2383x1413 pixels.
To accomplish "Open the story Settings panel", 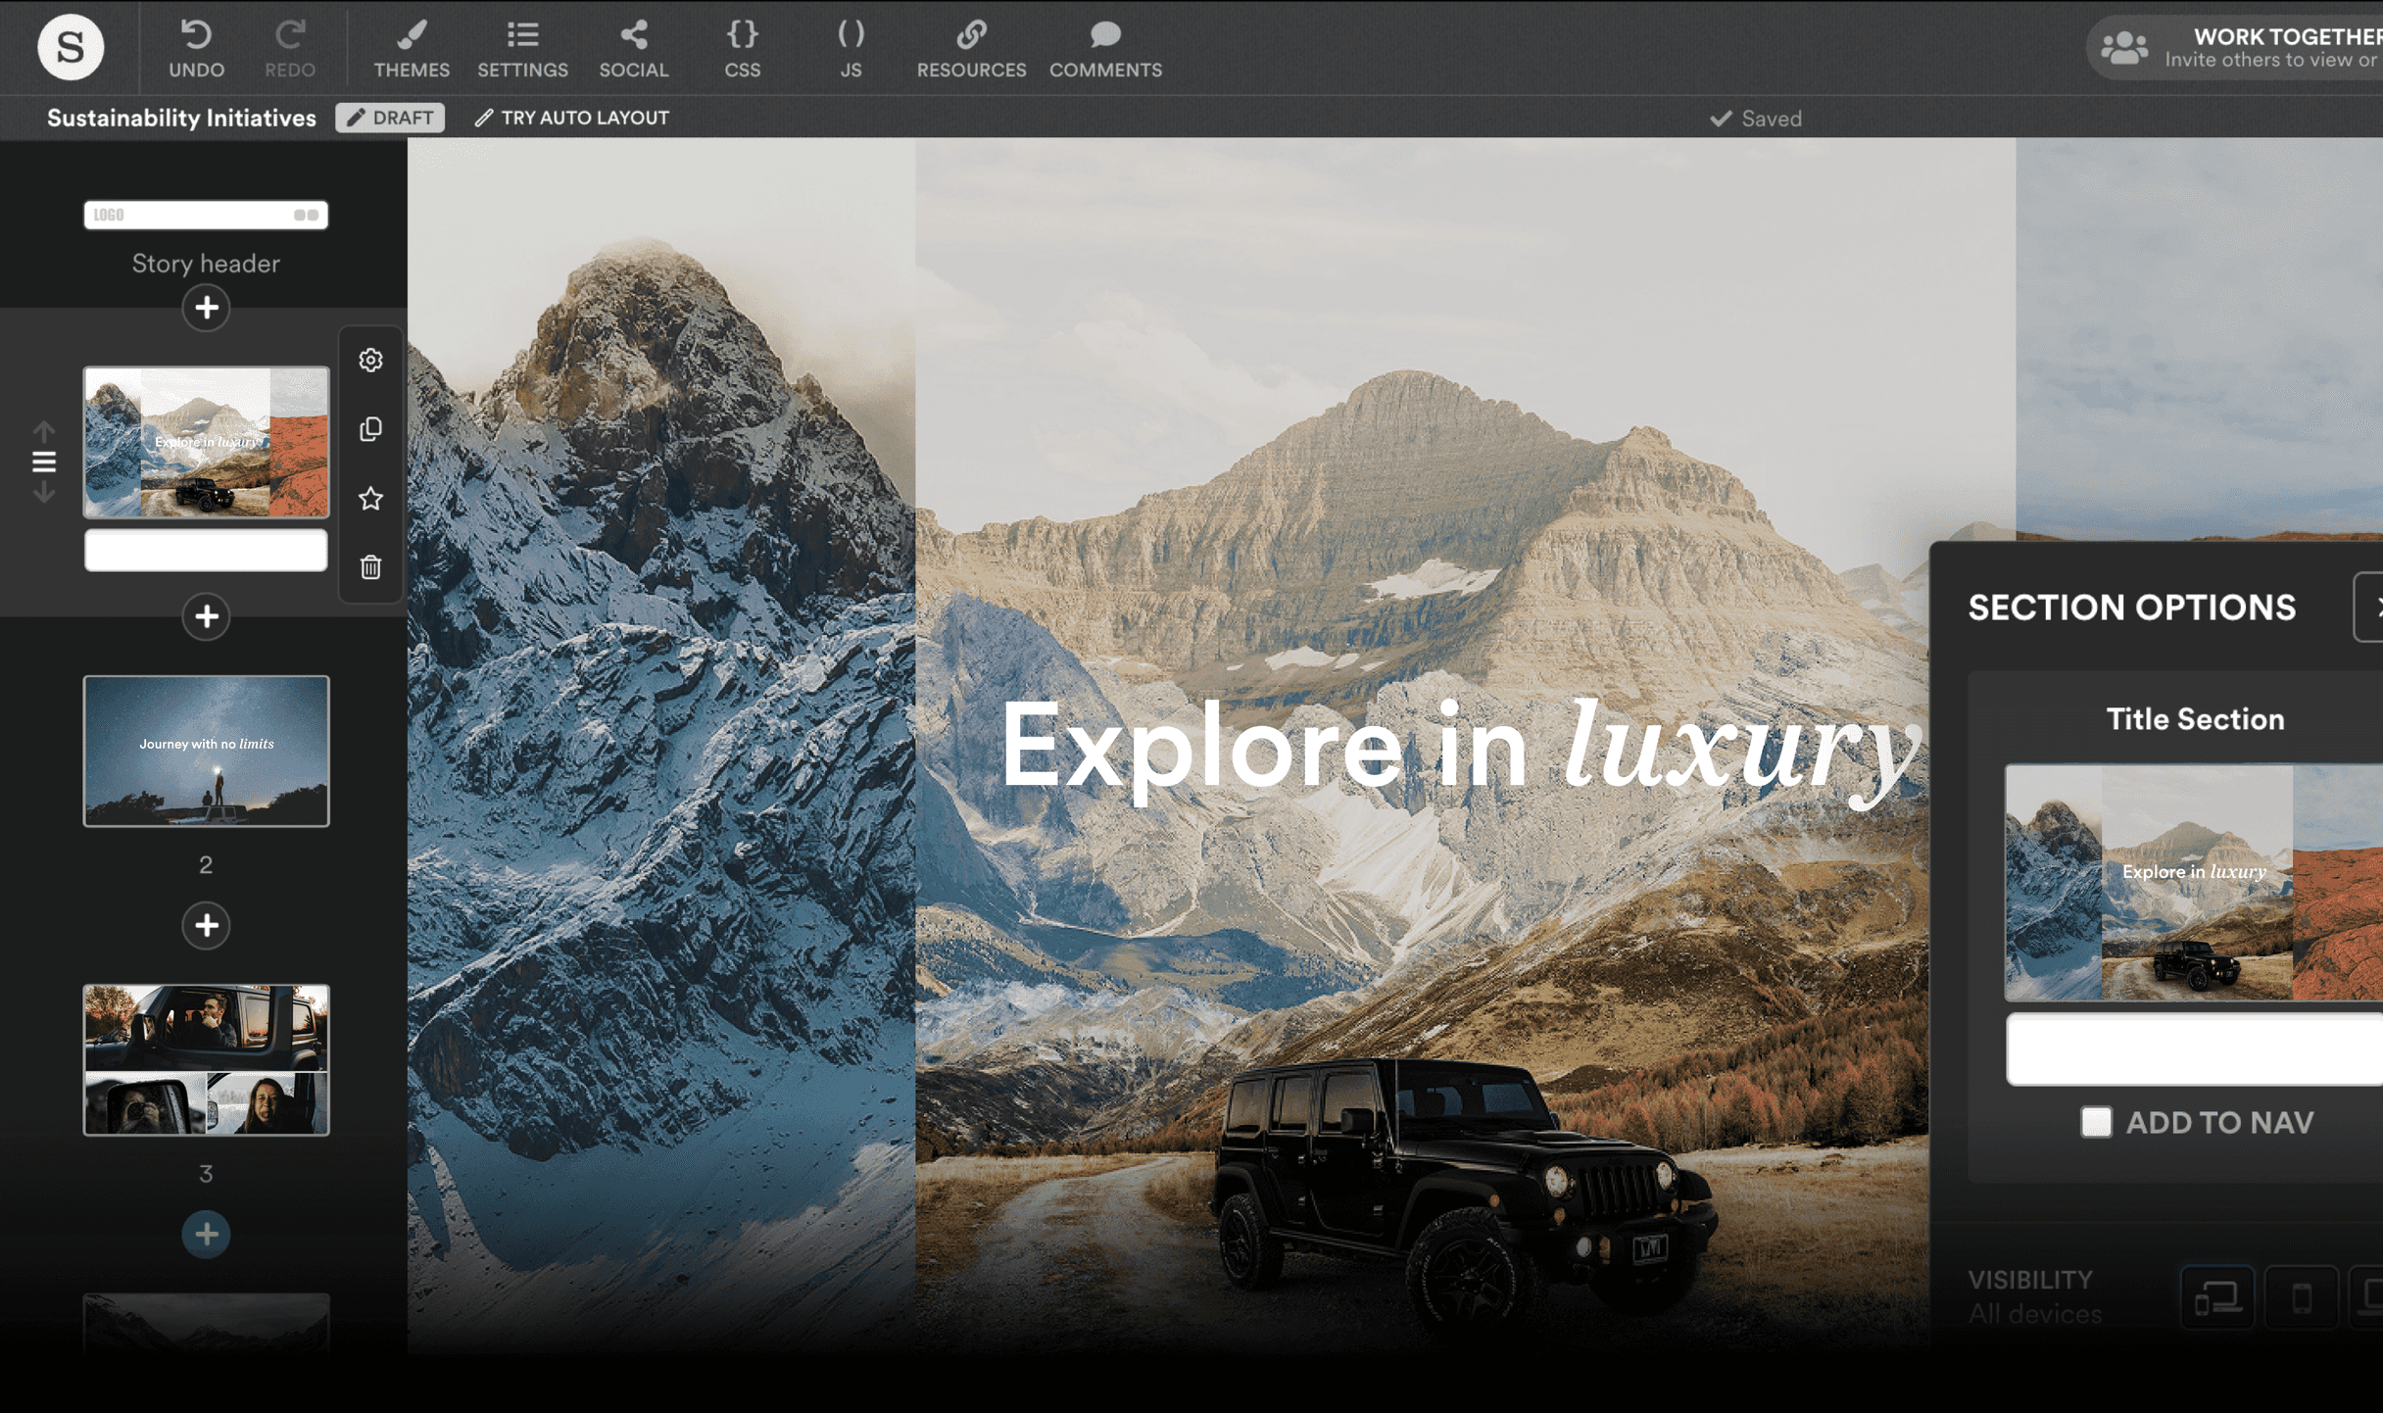I will tap(522, 47).
